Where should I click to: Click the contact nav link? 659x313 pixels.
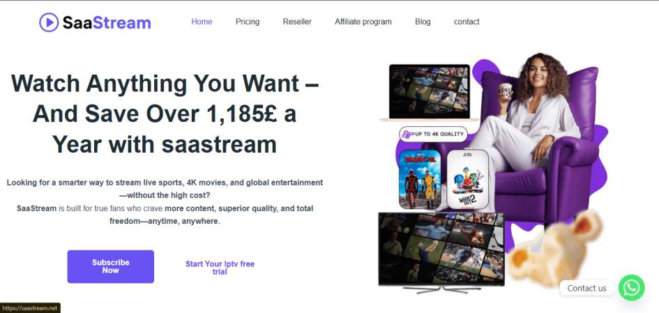(467, 22)
